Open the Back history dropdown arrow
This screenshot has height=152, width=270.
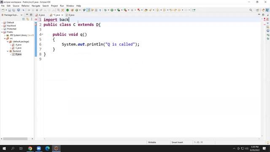click(x=182, y=10)
